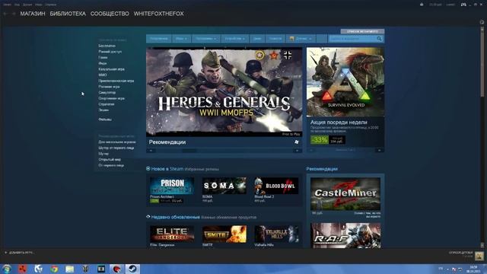The height and width of the screenshot is (274, 487).
Task: Open the Новости store tab
Action: (x=275, y=39)
